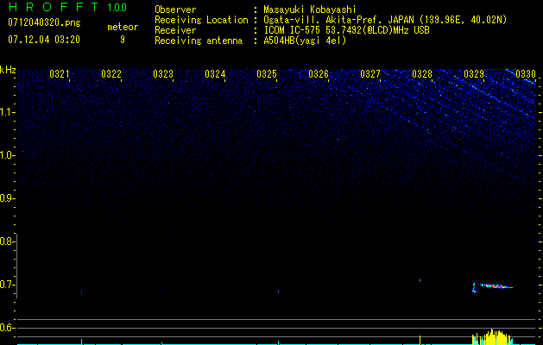
Task: Click the 0321 time marker
Action: pos(60,74)
